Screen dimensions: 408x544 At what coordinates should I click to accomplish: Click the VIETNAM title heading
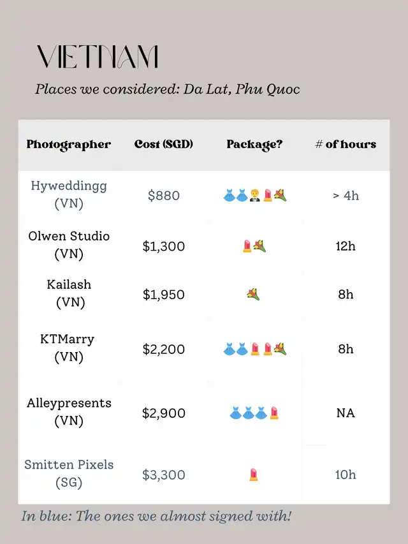click(x=98, y=57)
